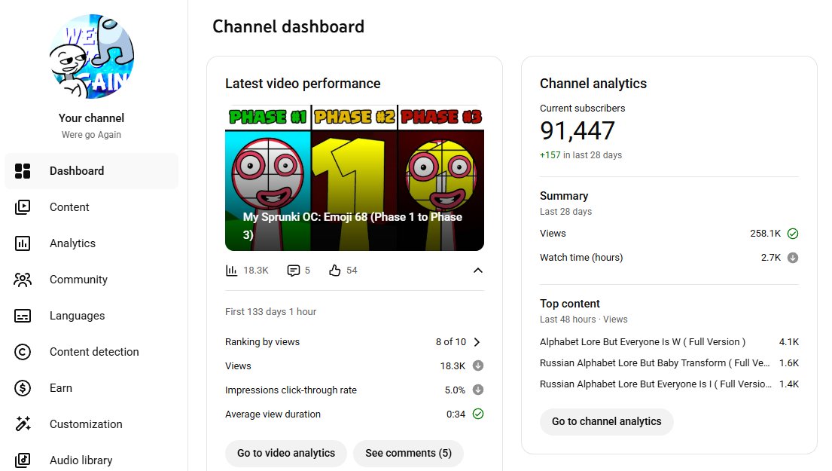The width and height of the screenshot is (832, 471).
Task: Open Russian Alphabet Lore But Everyone Is I video
Action: [656, 384]
